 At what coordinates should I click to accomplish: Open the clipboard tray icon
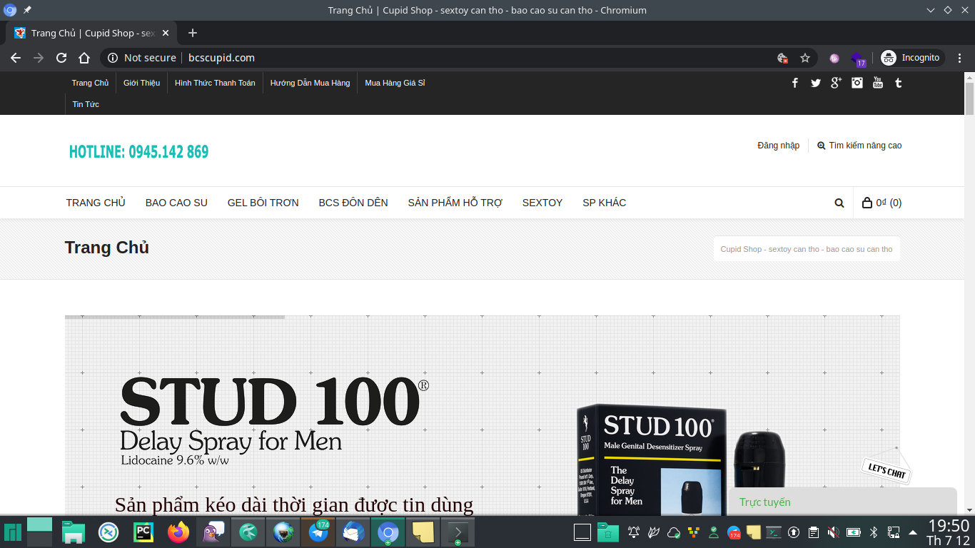[813, 532]
